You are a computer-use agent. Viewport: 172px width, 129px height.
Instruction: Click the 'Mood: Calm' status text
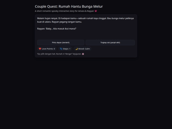point(84,49)
